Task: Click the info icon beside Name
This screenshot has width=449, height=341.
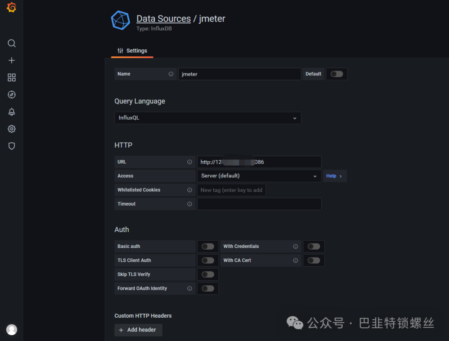Action: pyautogui.click(x=171, y=74)
